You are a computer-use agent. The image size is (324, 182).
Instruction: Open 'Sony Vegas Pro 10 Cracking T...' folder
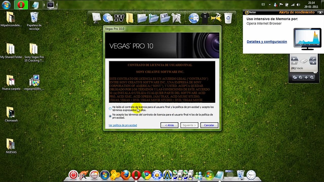[34, 53]
